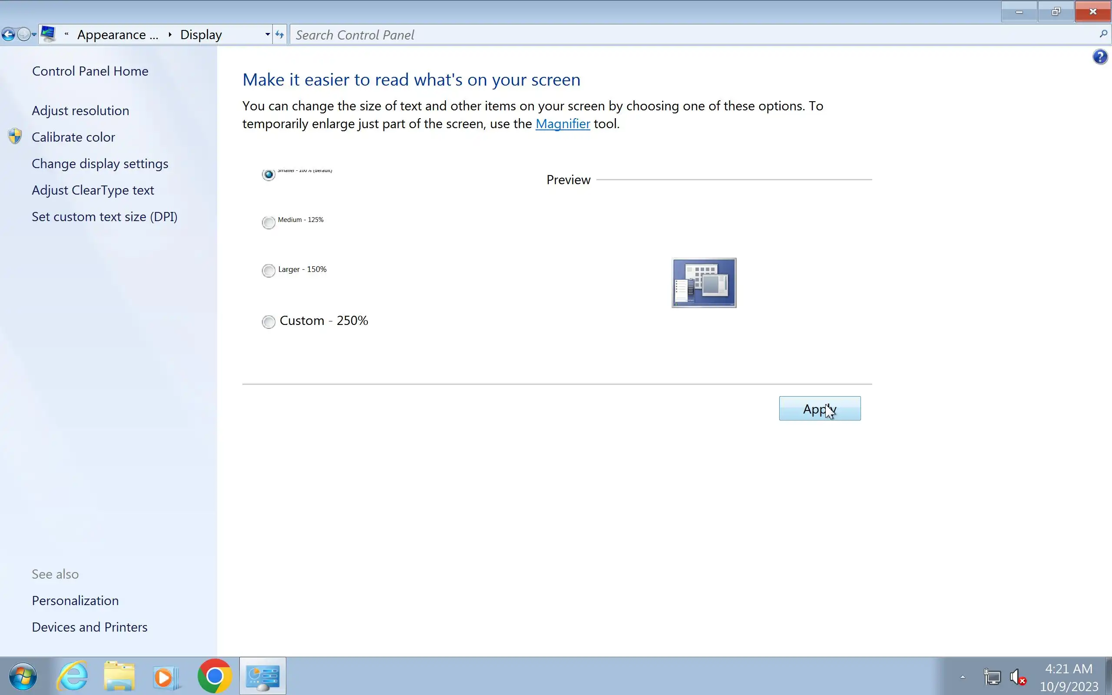Viewport: 1112px width, 695px height.
Task: Launch Internet Explorer from taskbar
Action: pos(72,676)
